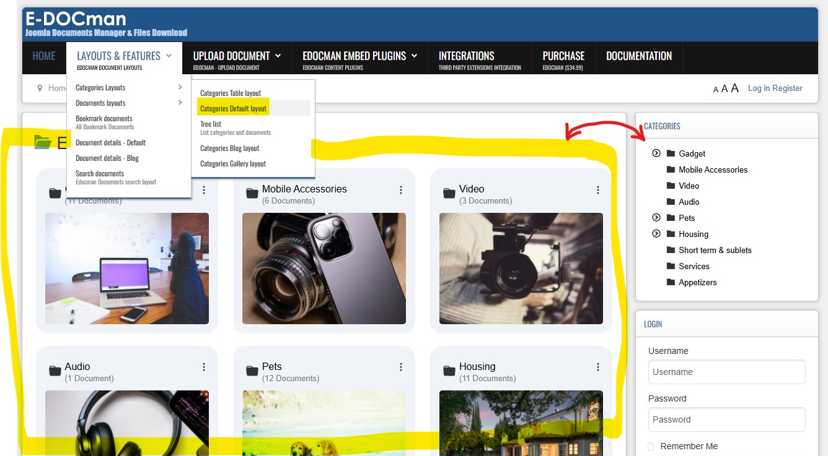
Task: Open the Video card three-dot menu
Action: pyautogui.click(x=598, y=190)
